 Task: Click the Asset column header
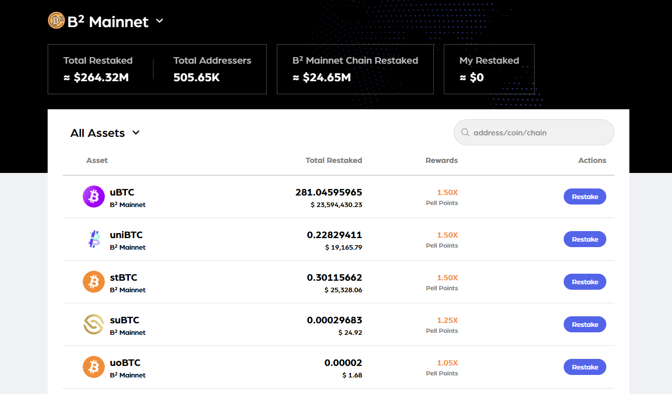[97, 160]
